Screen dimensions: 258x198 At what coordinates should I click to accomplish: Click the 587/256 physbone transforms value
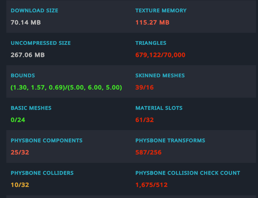click(148, 153)
